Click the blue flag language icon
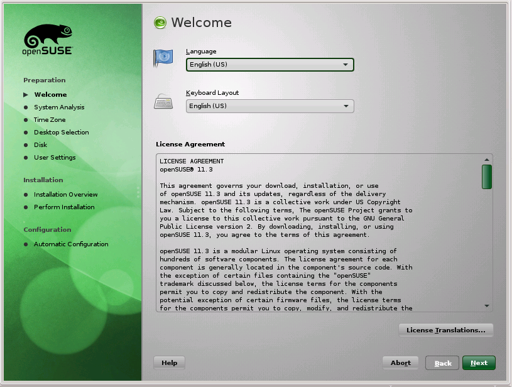Viewport: 512px width, 387px height. click(x=163, y=58)
